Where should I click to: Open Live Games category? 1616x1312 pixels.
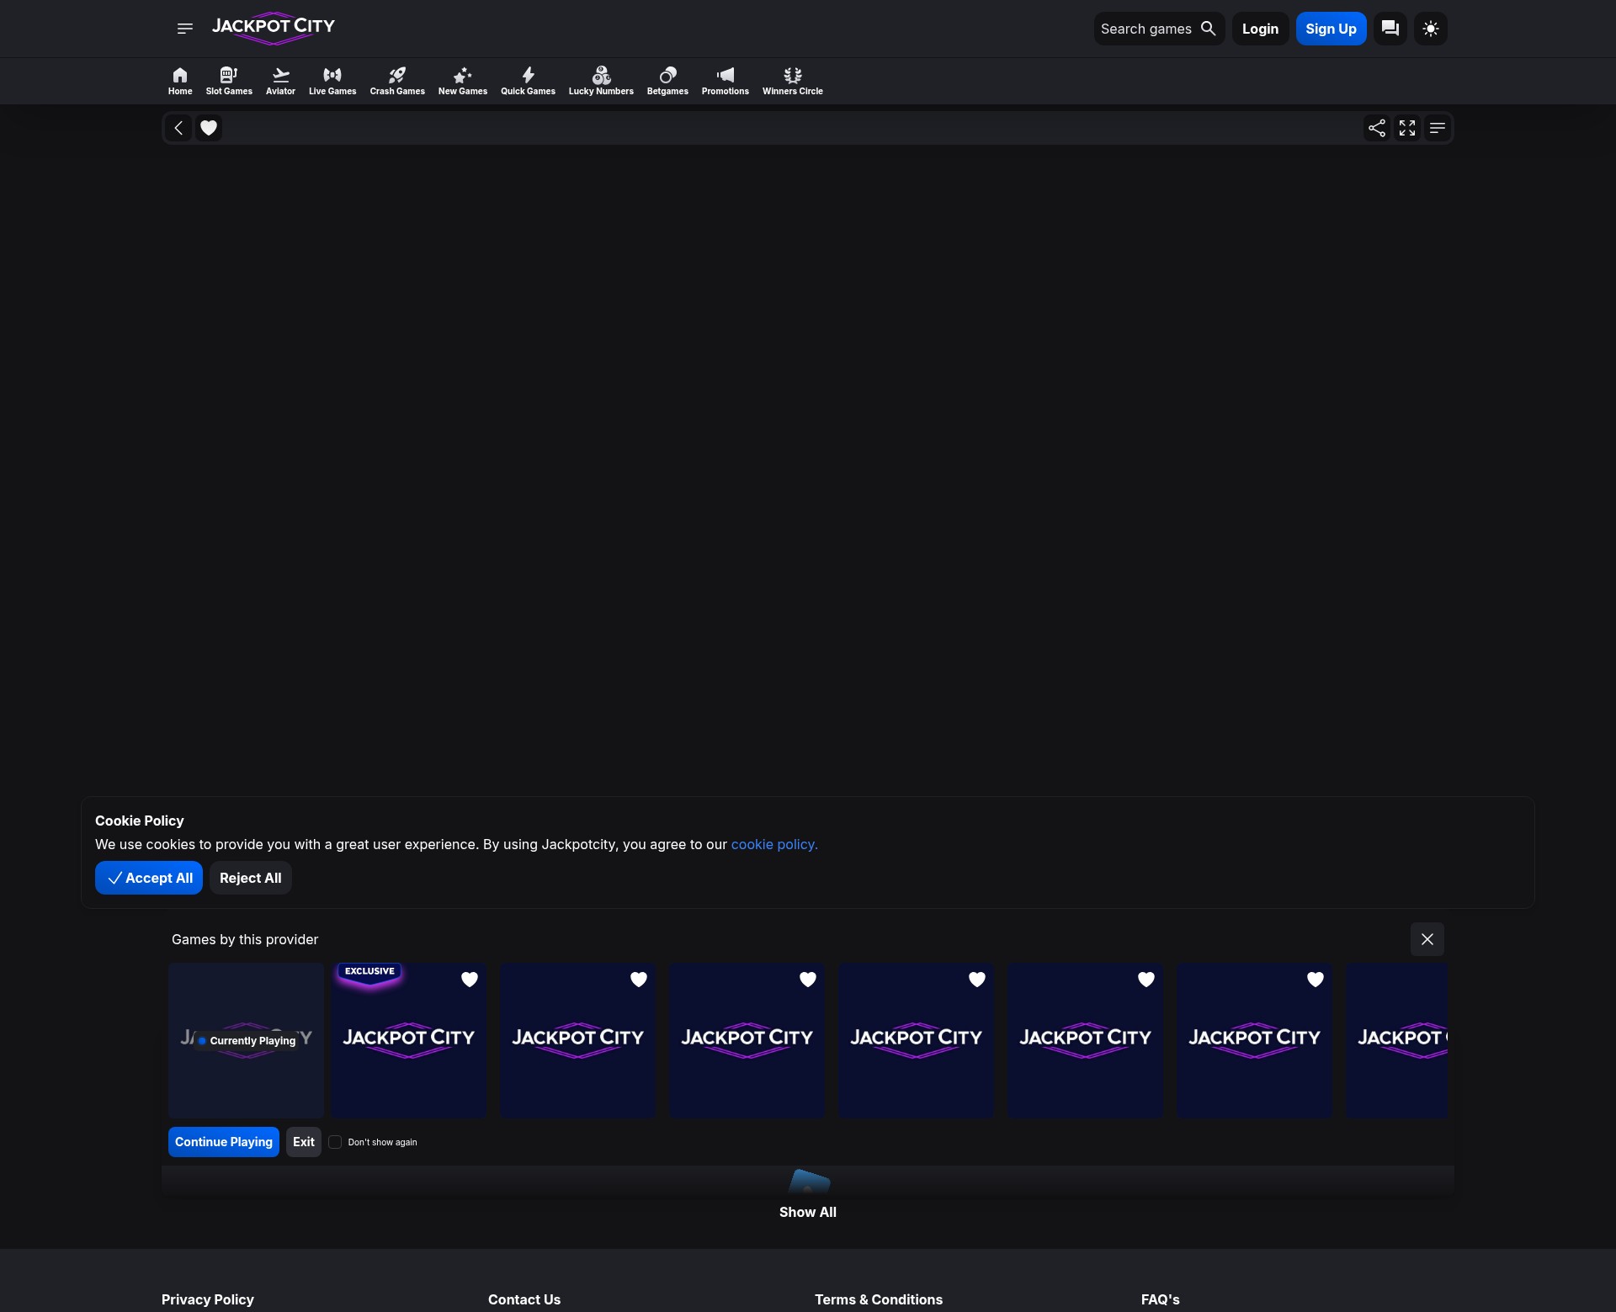(x=332, y=81)
